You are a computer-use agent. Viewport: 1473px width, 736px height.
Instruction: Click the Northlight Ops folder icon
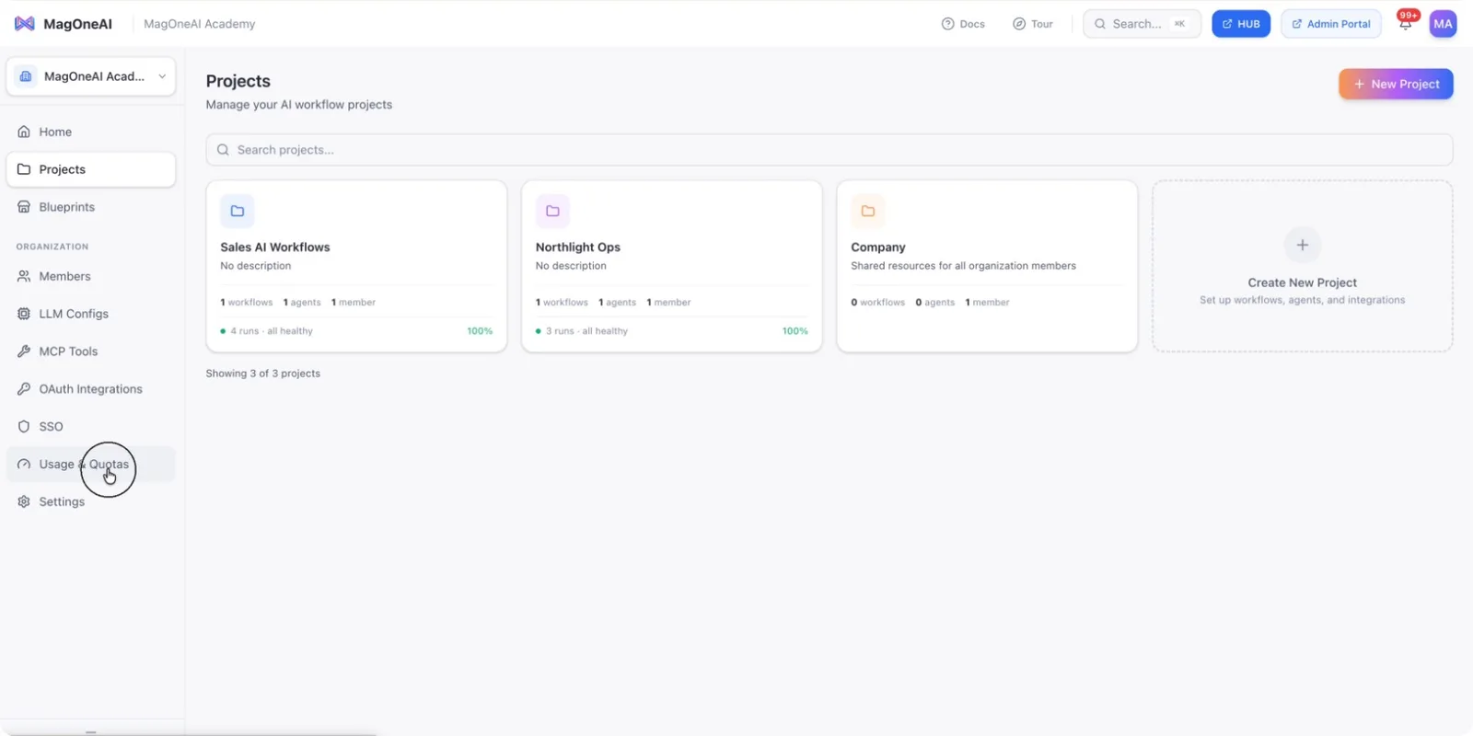tap(552, 211)
